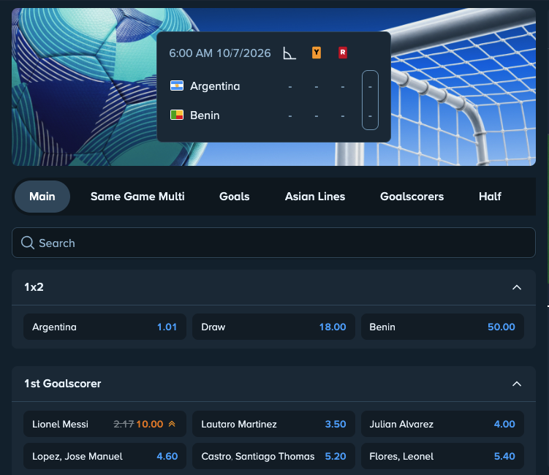Image resolution: width=549 pixels, height=475 pixels.
Task: Click the 1st Goalscorer section title
Action: click(x=63, y=384)
